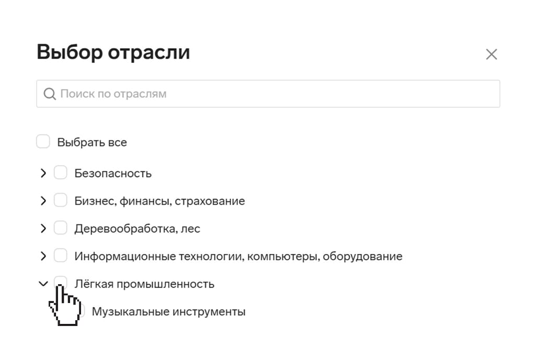Click the 'Бизнес, финансы, страхование' label
548x349 pixels.
point(159,201)
